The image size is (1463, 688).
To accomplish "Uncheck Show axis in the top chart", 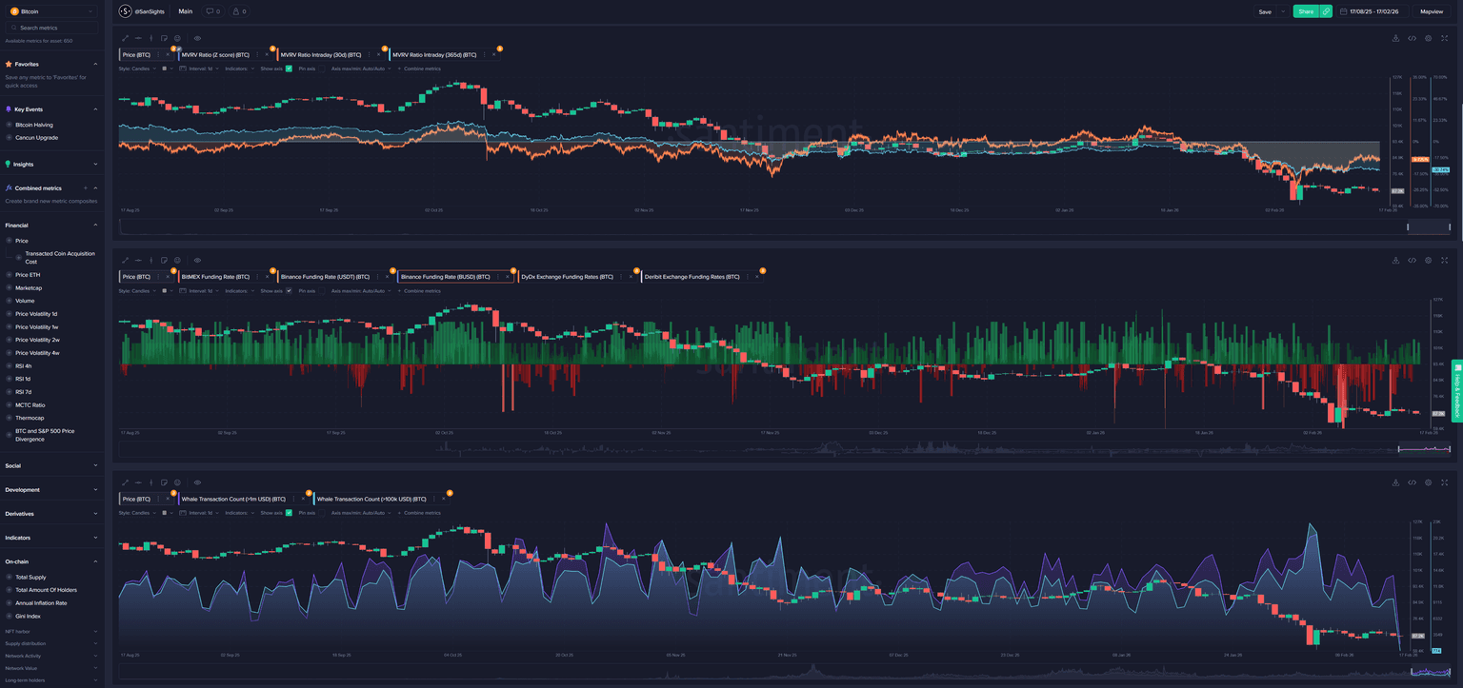I will tap(289, 69).
